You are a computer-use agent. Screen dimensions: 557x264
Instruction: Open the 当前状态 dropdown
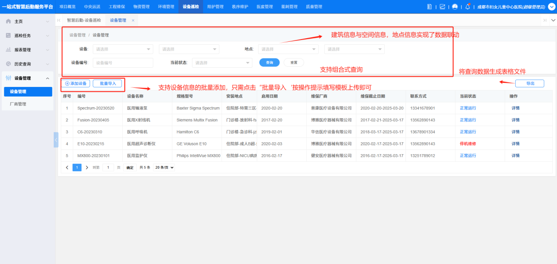[222, 63]
